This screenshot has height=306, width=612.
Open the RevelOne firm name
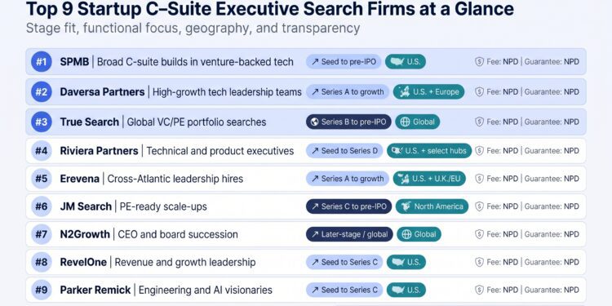point(83,262)
